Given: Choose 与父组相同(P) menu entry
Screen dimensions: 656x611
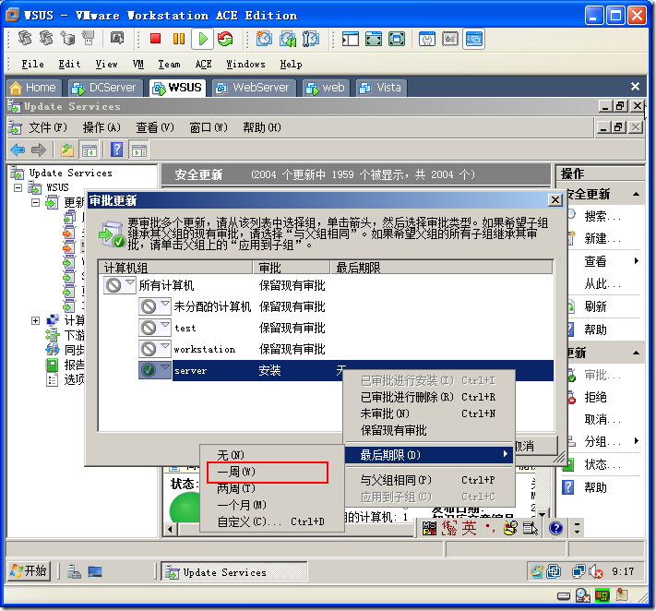Looking at the screenshot, I should [x=429, y=480].
